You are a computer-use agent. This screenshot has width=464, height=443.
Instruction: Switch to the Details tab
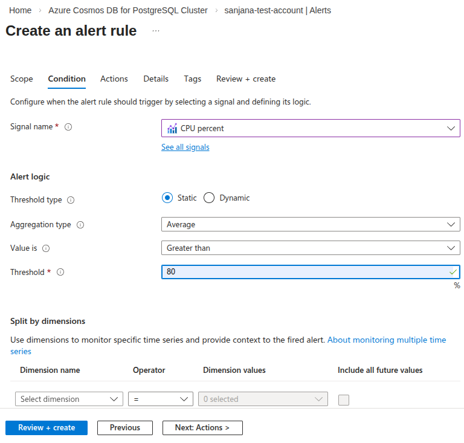(156, 79)
